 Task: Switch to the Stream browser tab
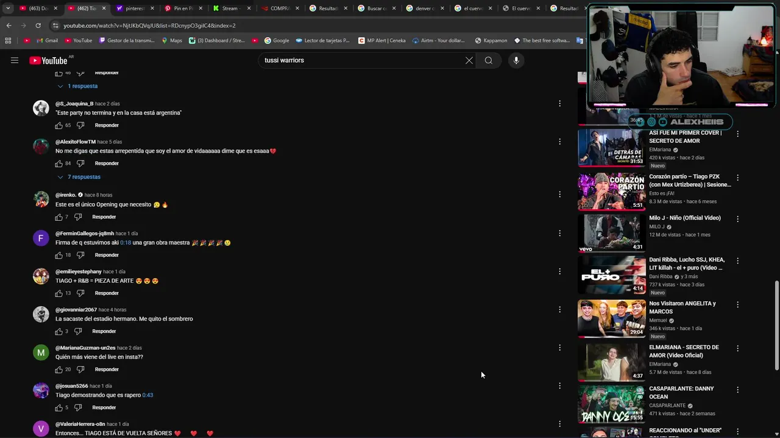point(231,9)
